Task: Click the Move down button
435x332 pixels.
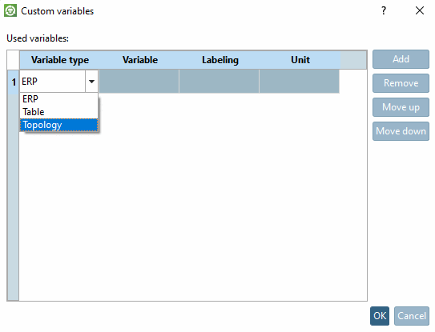Action: (x=401, y=131)
